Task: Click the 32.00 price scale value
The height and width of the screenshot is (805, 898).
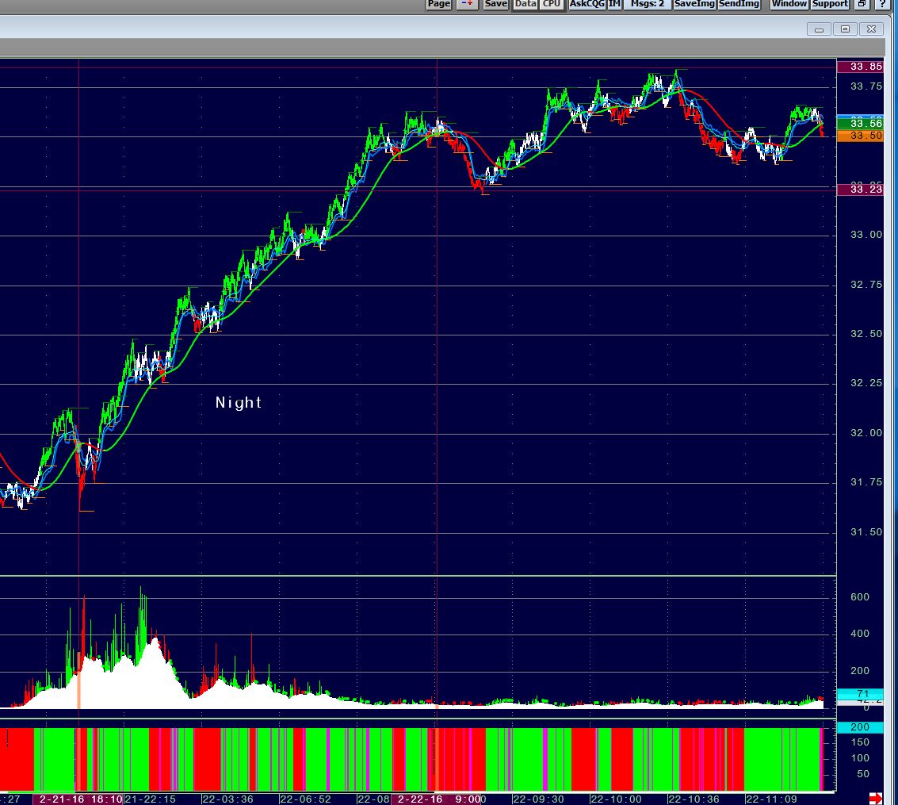Action: (x=866, y=432)
